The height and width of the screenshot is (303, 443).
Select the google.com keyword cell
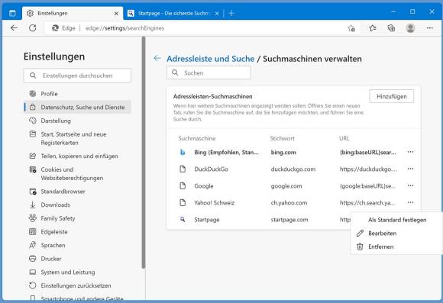(286, 186)
